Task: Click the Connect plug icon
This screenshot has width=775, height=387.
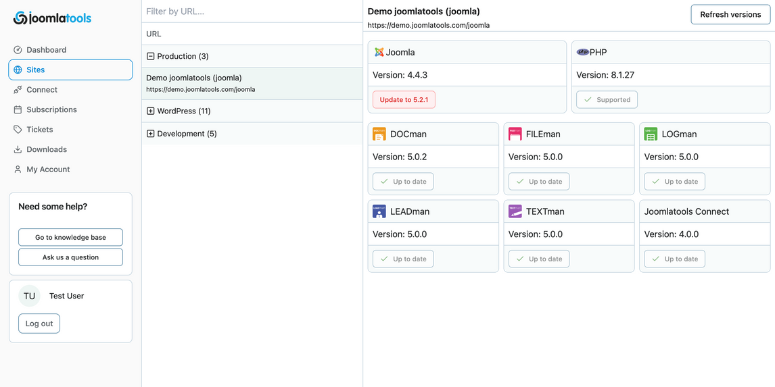Action: tap(18, 90)
